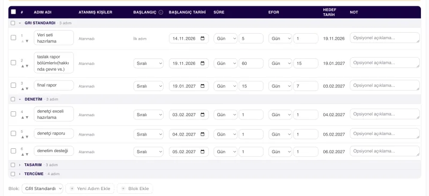Move 'denetim desteği' step up
The height and width of the screenshot is (196, 429).
(x=23, y=154)
